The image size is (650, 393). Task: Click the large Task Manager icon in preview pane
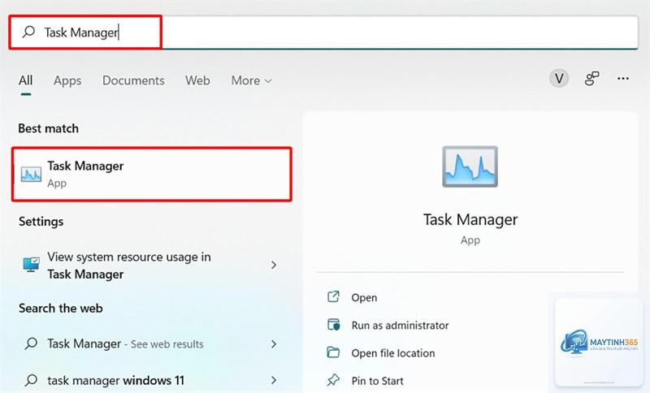click(x=470, y=166)
